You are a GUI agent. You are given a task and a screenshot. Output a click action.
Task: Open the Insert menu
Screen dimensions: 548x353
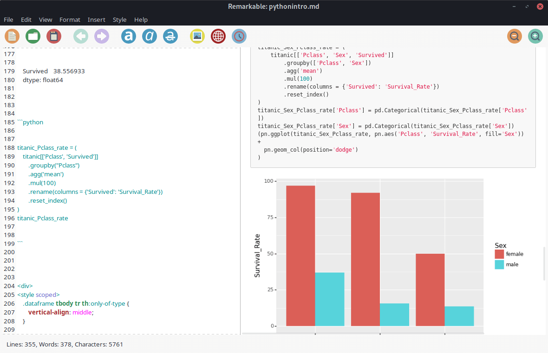[x=97, y=19]
